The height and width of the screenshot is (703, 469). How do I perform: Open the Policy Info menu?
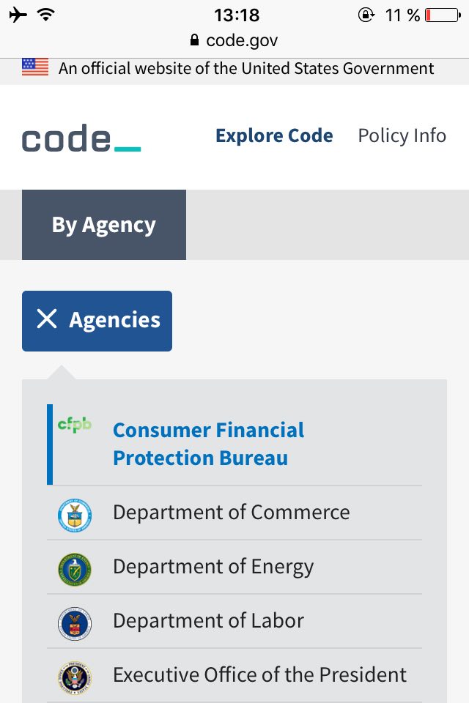coord(402,136)
